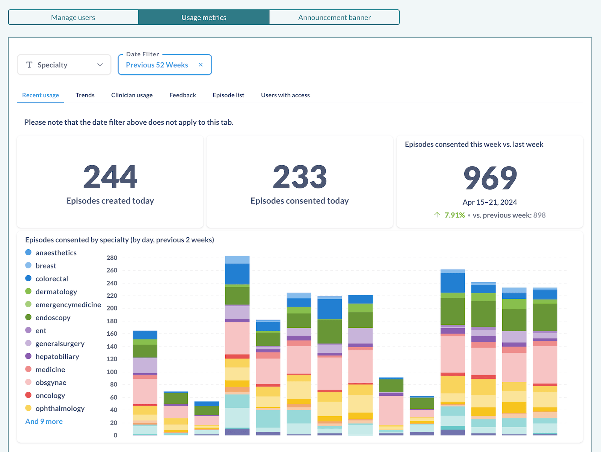601x452 pixels.
Task: Click the obsgynae color swatch
Action: 28,382
